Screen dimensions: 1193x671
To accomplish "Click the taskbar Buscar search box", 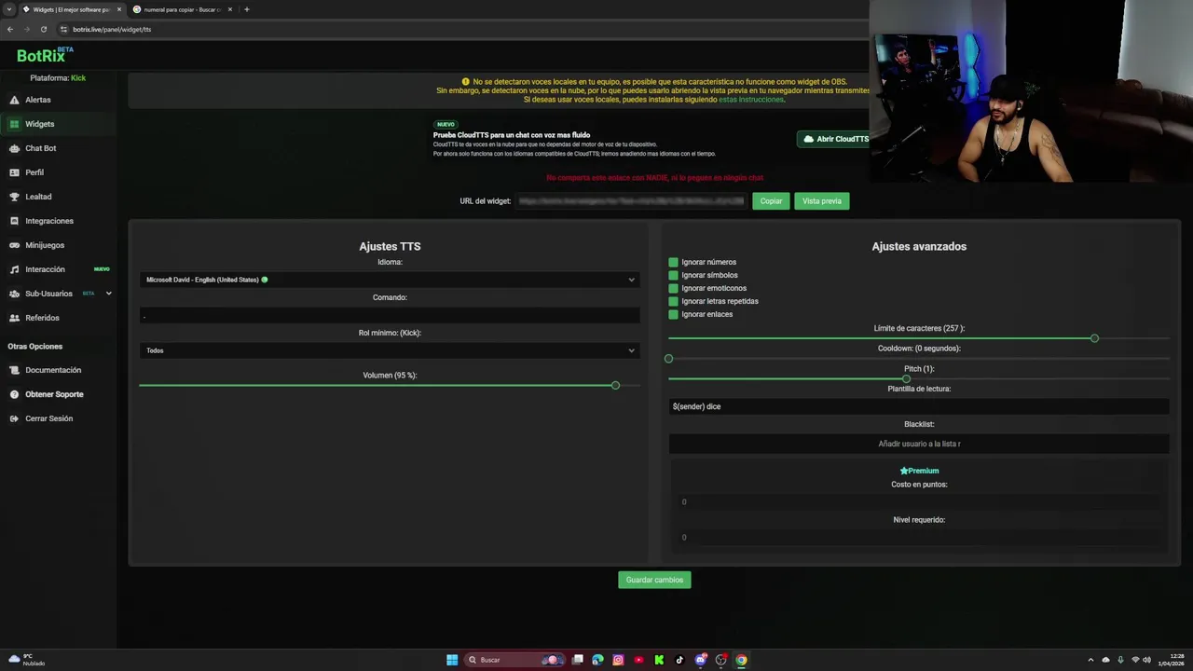I will click(x=515, y=660).
